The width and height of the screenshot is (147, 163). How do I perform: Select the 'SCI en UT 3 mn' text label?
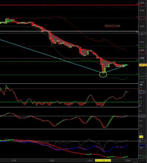click(112, 26)
